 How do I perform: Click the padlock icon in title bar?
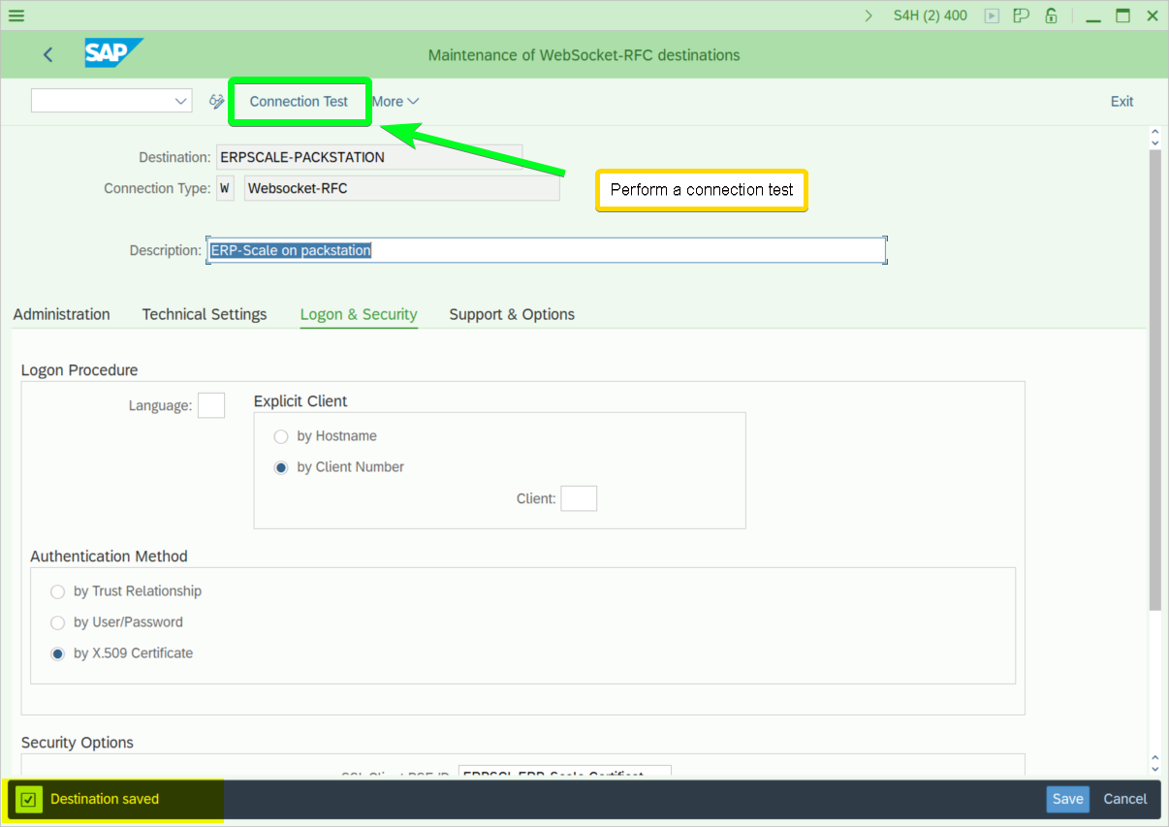[x=1051, y=16]
